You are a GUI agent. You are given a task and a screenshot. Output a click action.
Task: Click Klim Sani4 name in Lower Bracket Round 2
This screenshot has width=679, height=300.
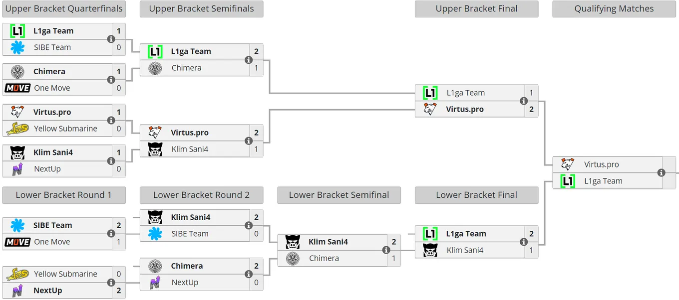[x=191, y=217]
